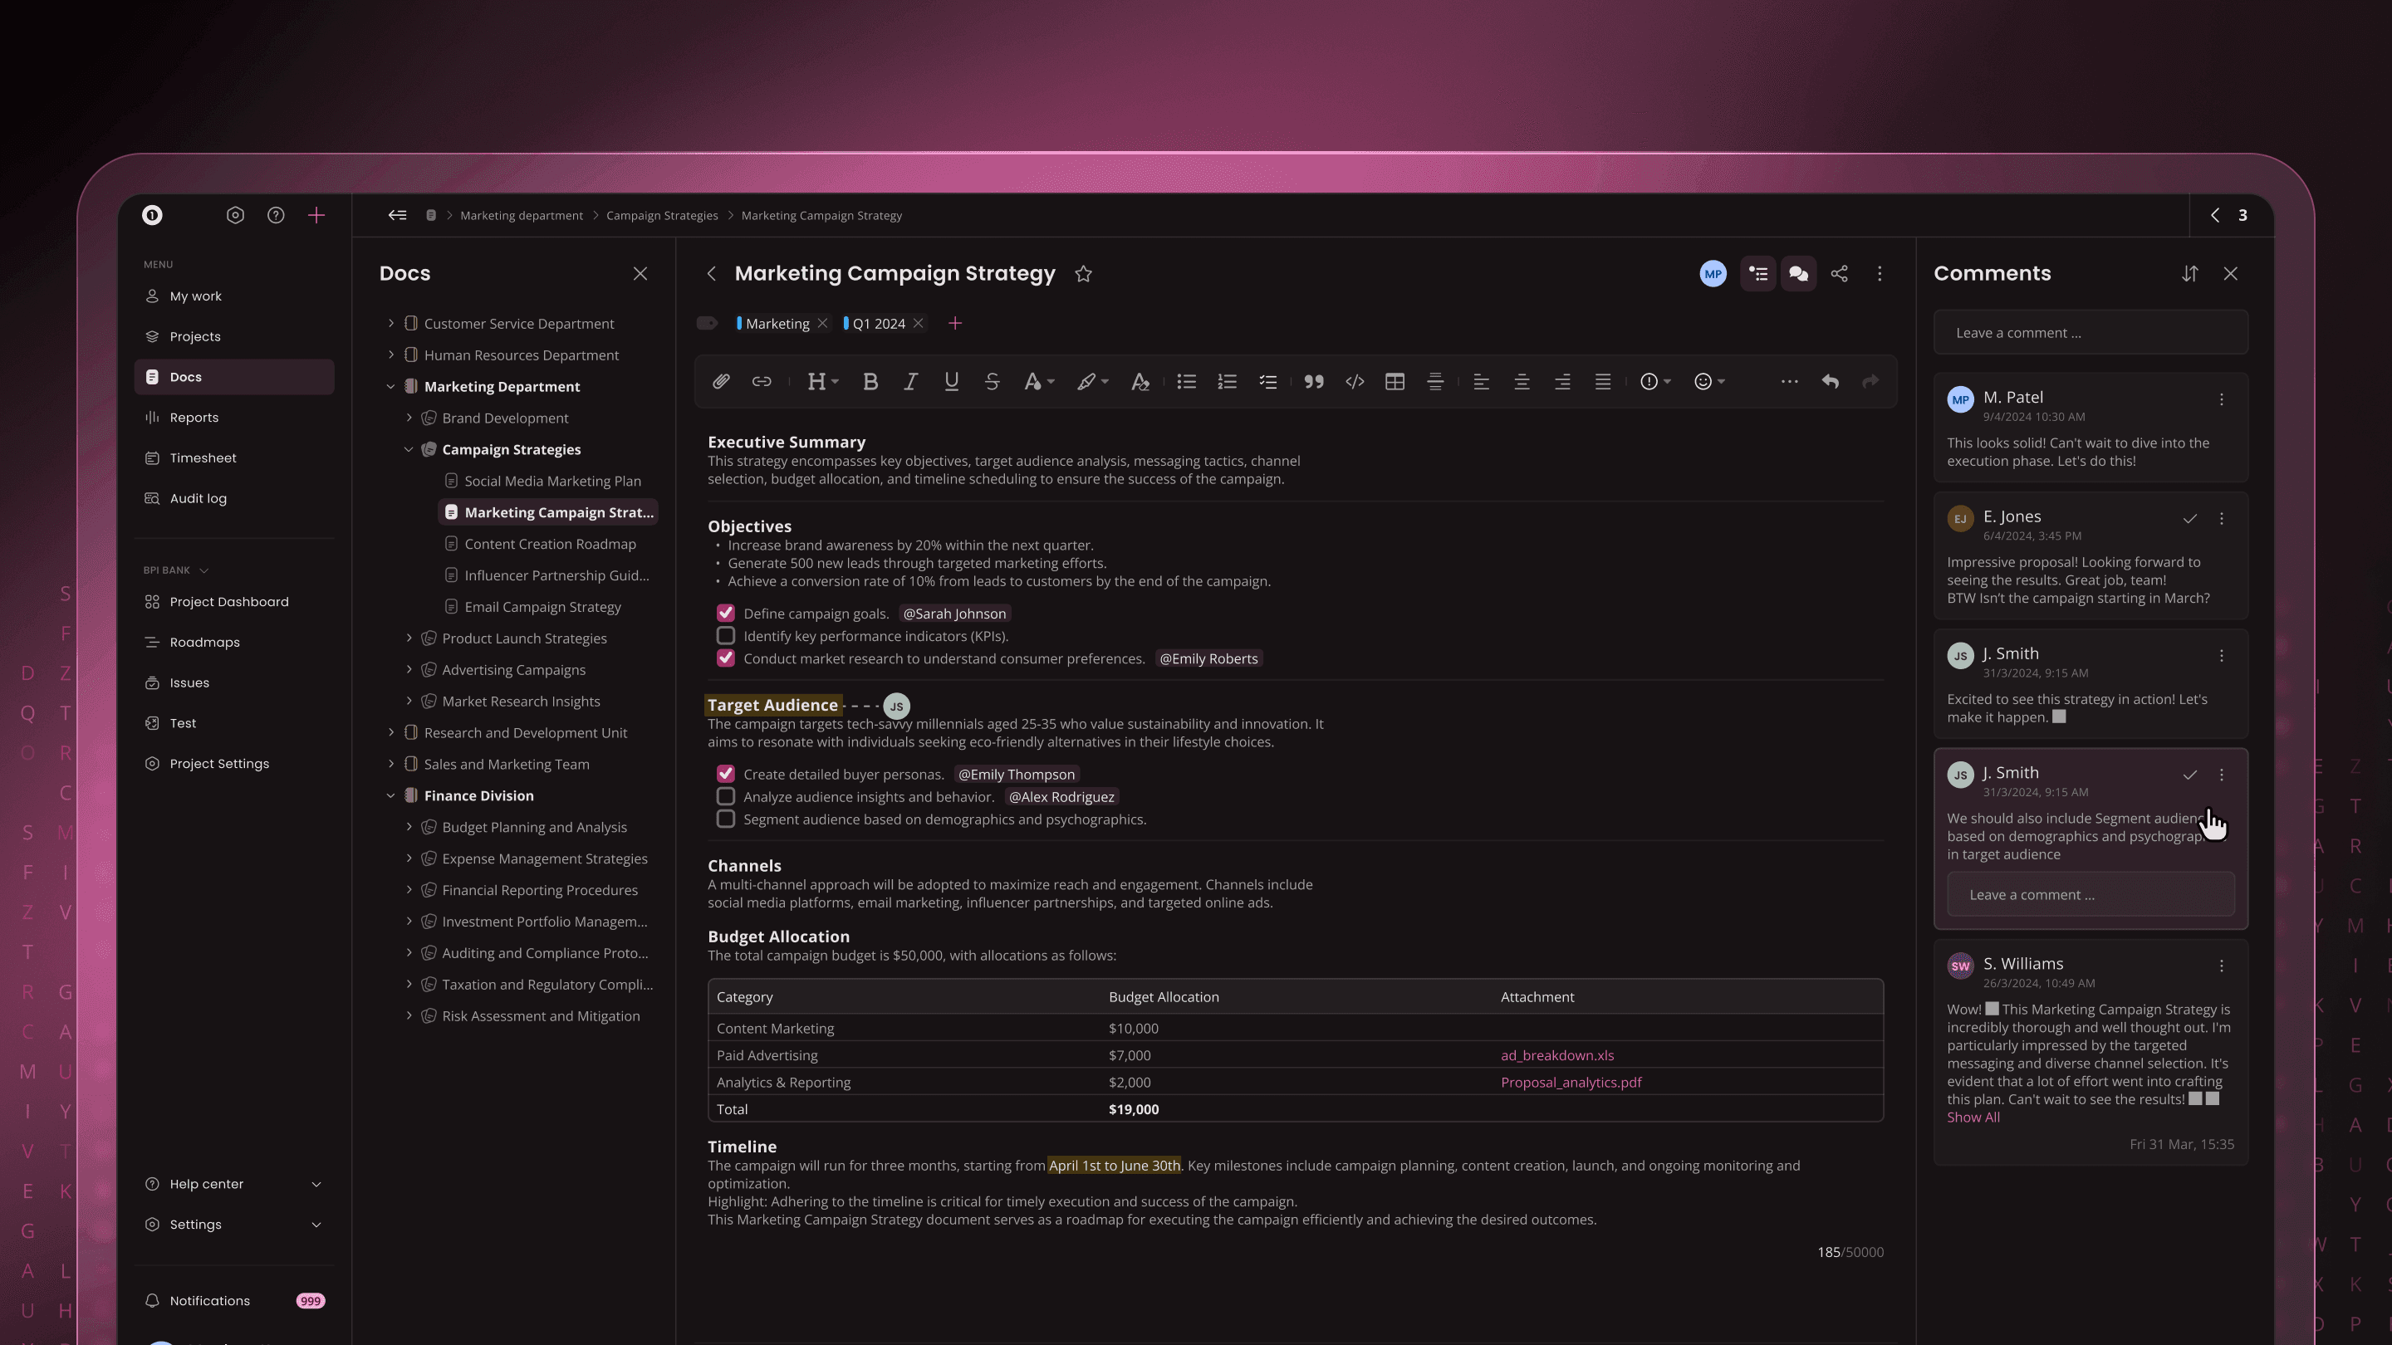Apply blockquote formatting
This screenshot has height=1345, width=2392.
(x=1313, y=382)
